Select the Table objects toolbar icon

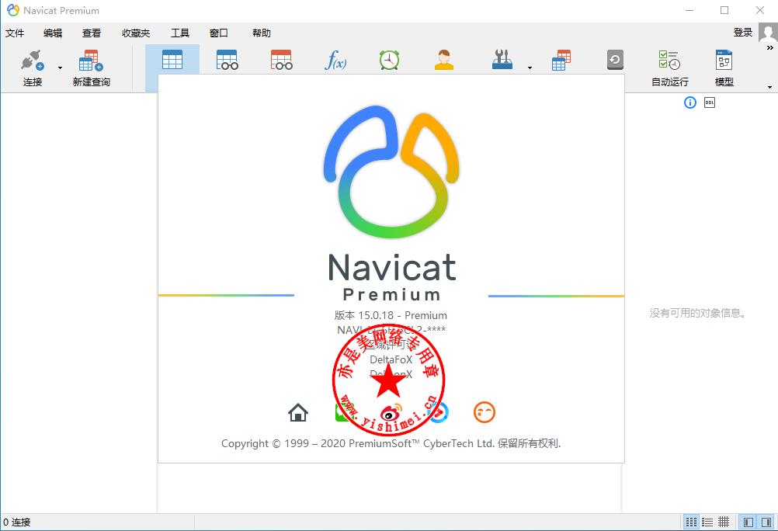(x=172, y=60)
